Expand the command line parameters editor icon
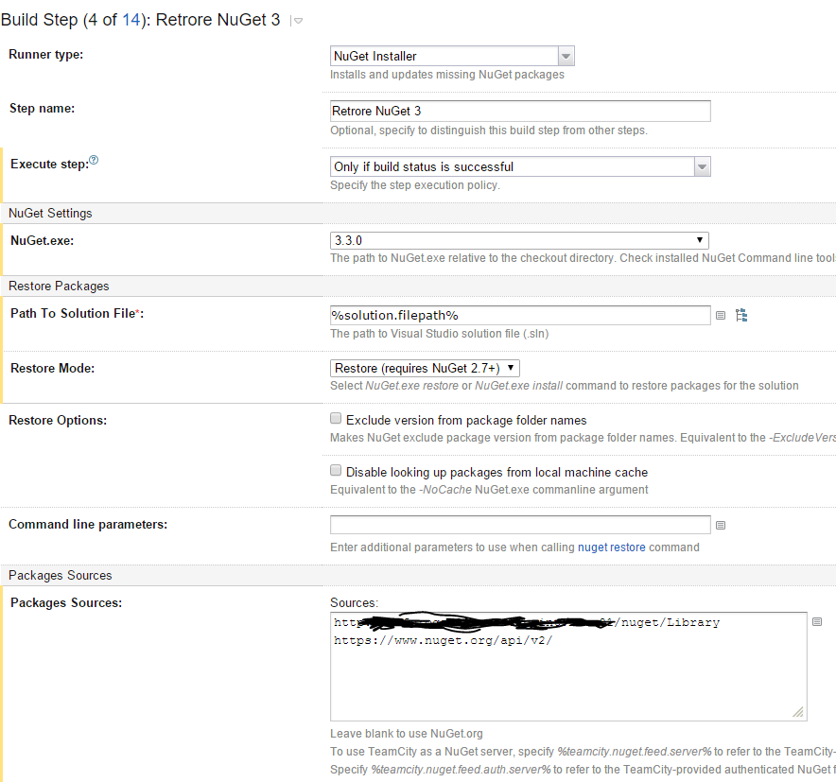 pyautogui.click(x=721, y=526)
